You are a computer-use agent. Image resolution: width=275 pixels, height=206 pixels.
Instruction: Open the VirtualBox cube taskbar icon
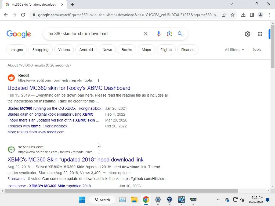pos(169,200)
